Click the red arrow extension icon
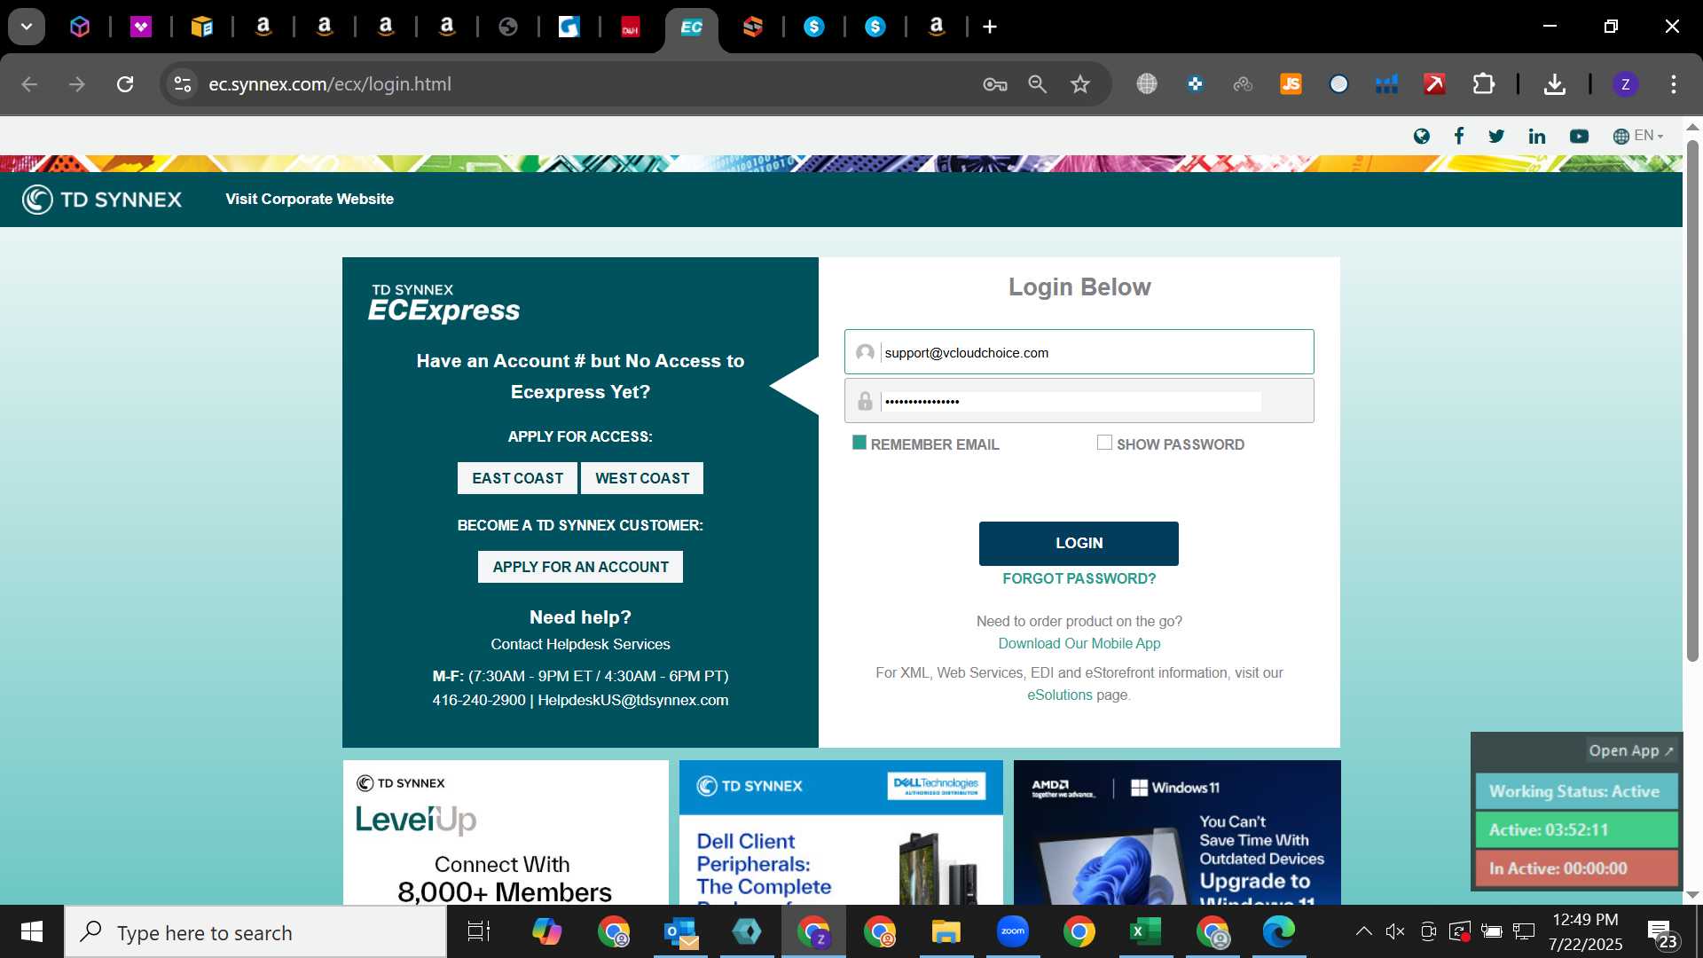 coord(1434,84)
